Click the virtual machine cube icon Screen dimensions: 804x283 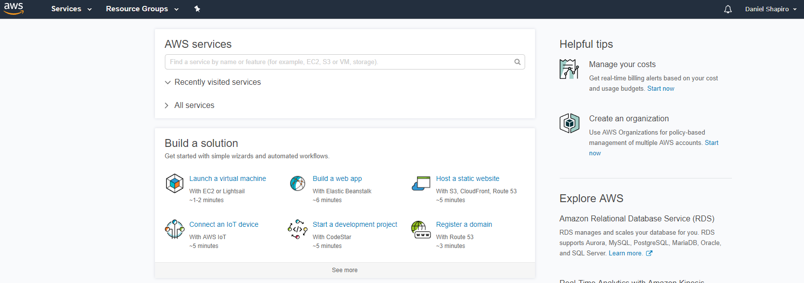pyautogui.click(x=174, y=183)
